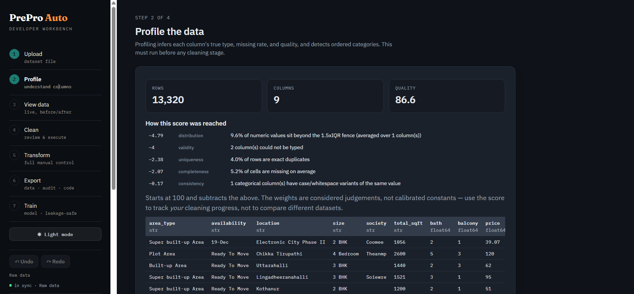Click the PrePro Auto logo
634x294 pixels.
[38, 18]
